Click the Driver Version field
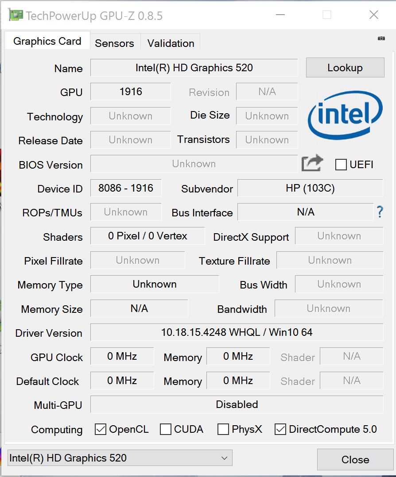Screen dimensions: 396x477 237,332
